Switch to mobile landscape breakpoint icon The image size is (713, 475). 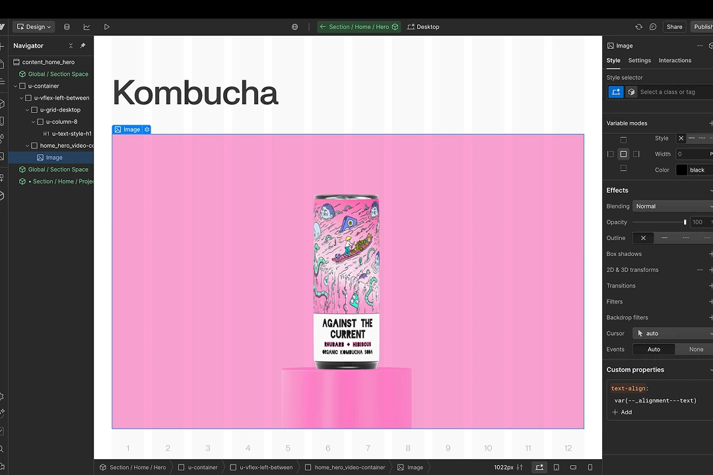pos(574,467)
